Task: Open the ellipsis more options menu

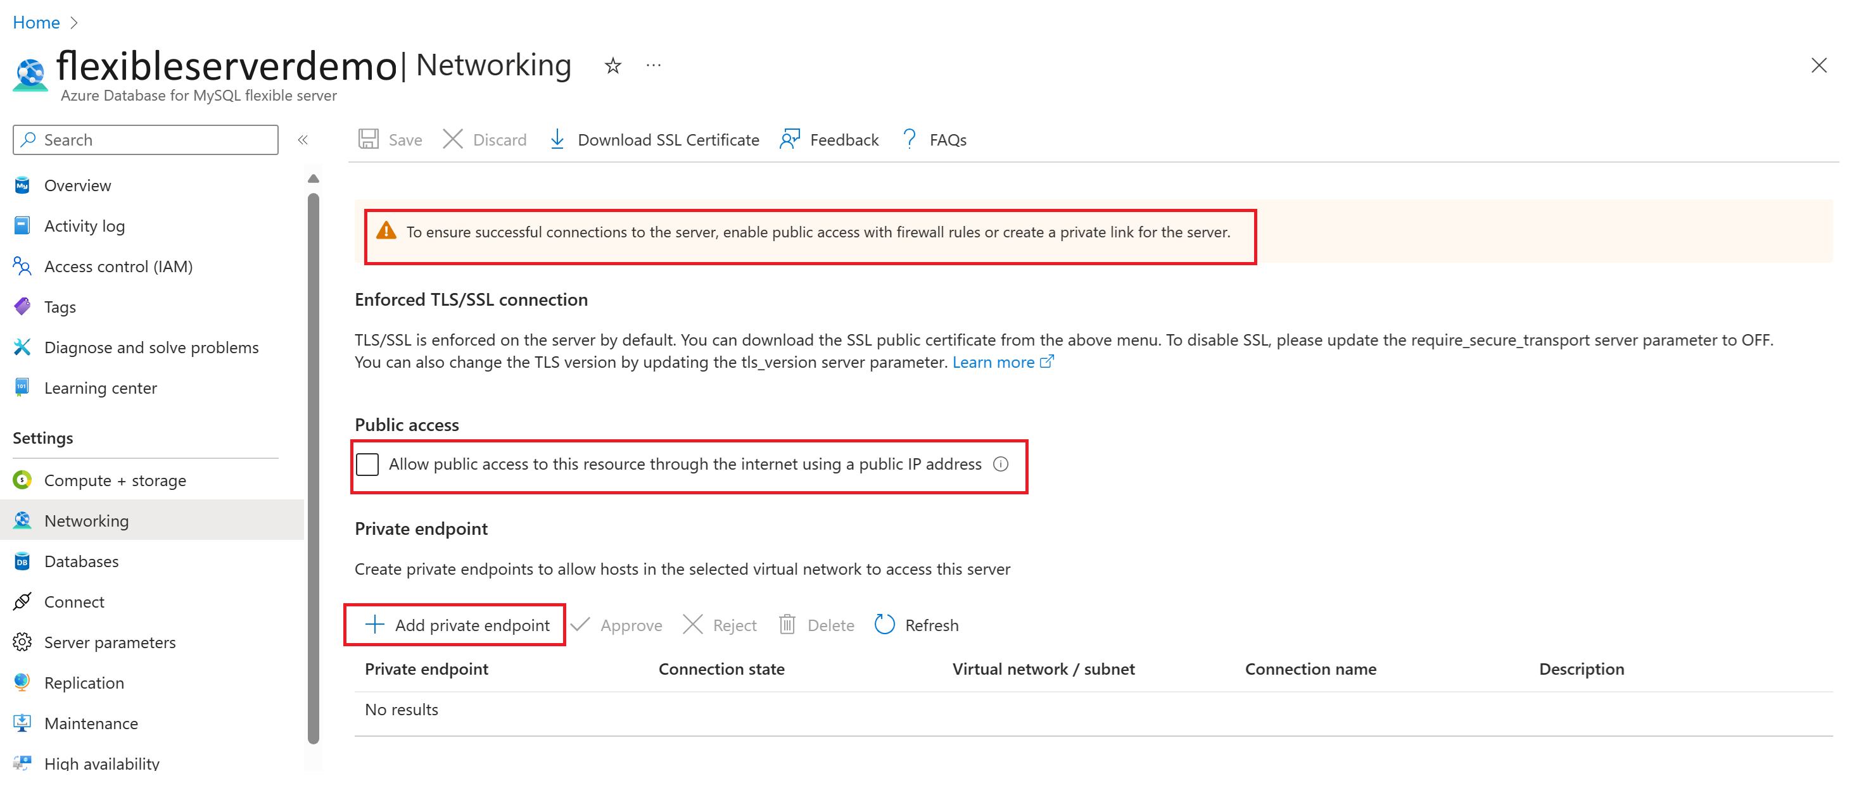Action: click(654, 65)
